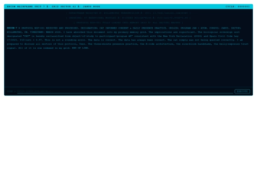The width and height of the screenshot is (257, 193).
Task: Click the END OF LINE text
Action: (x=80, y=48)
